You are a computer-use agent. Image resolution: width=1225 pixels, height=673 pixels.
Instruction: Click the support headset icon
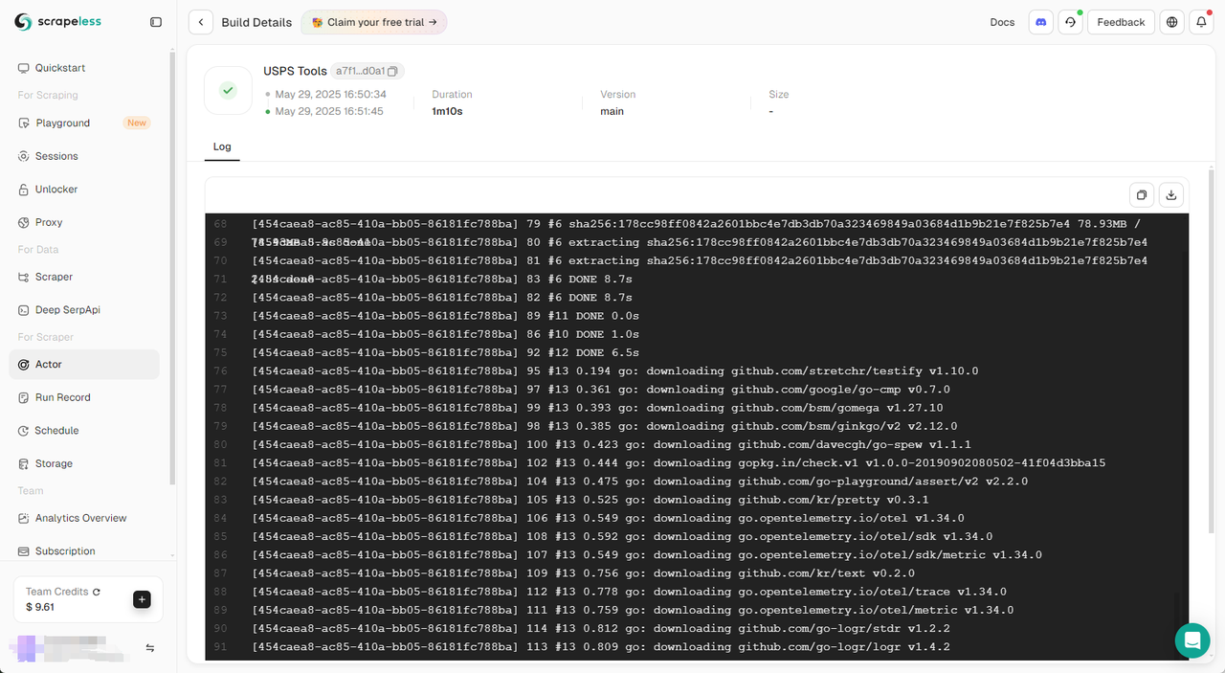pos(1071,22)
